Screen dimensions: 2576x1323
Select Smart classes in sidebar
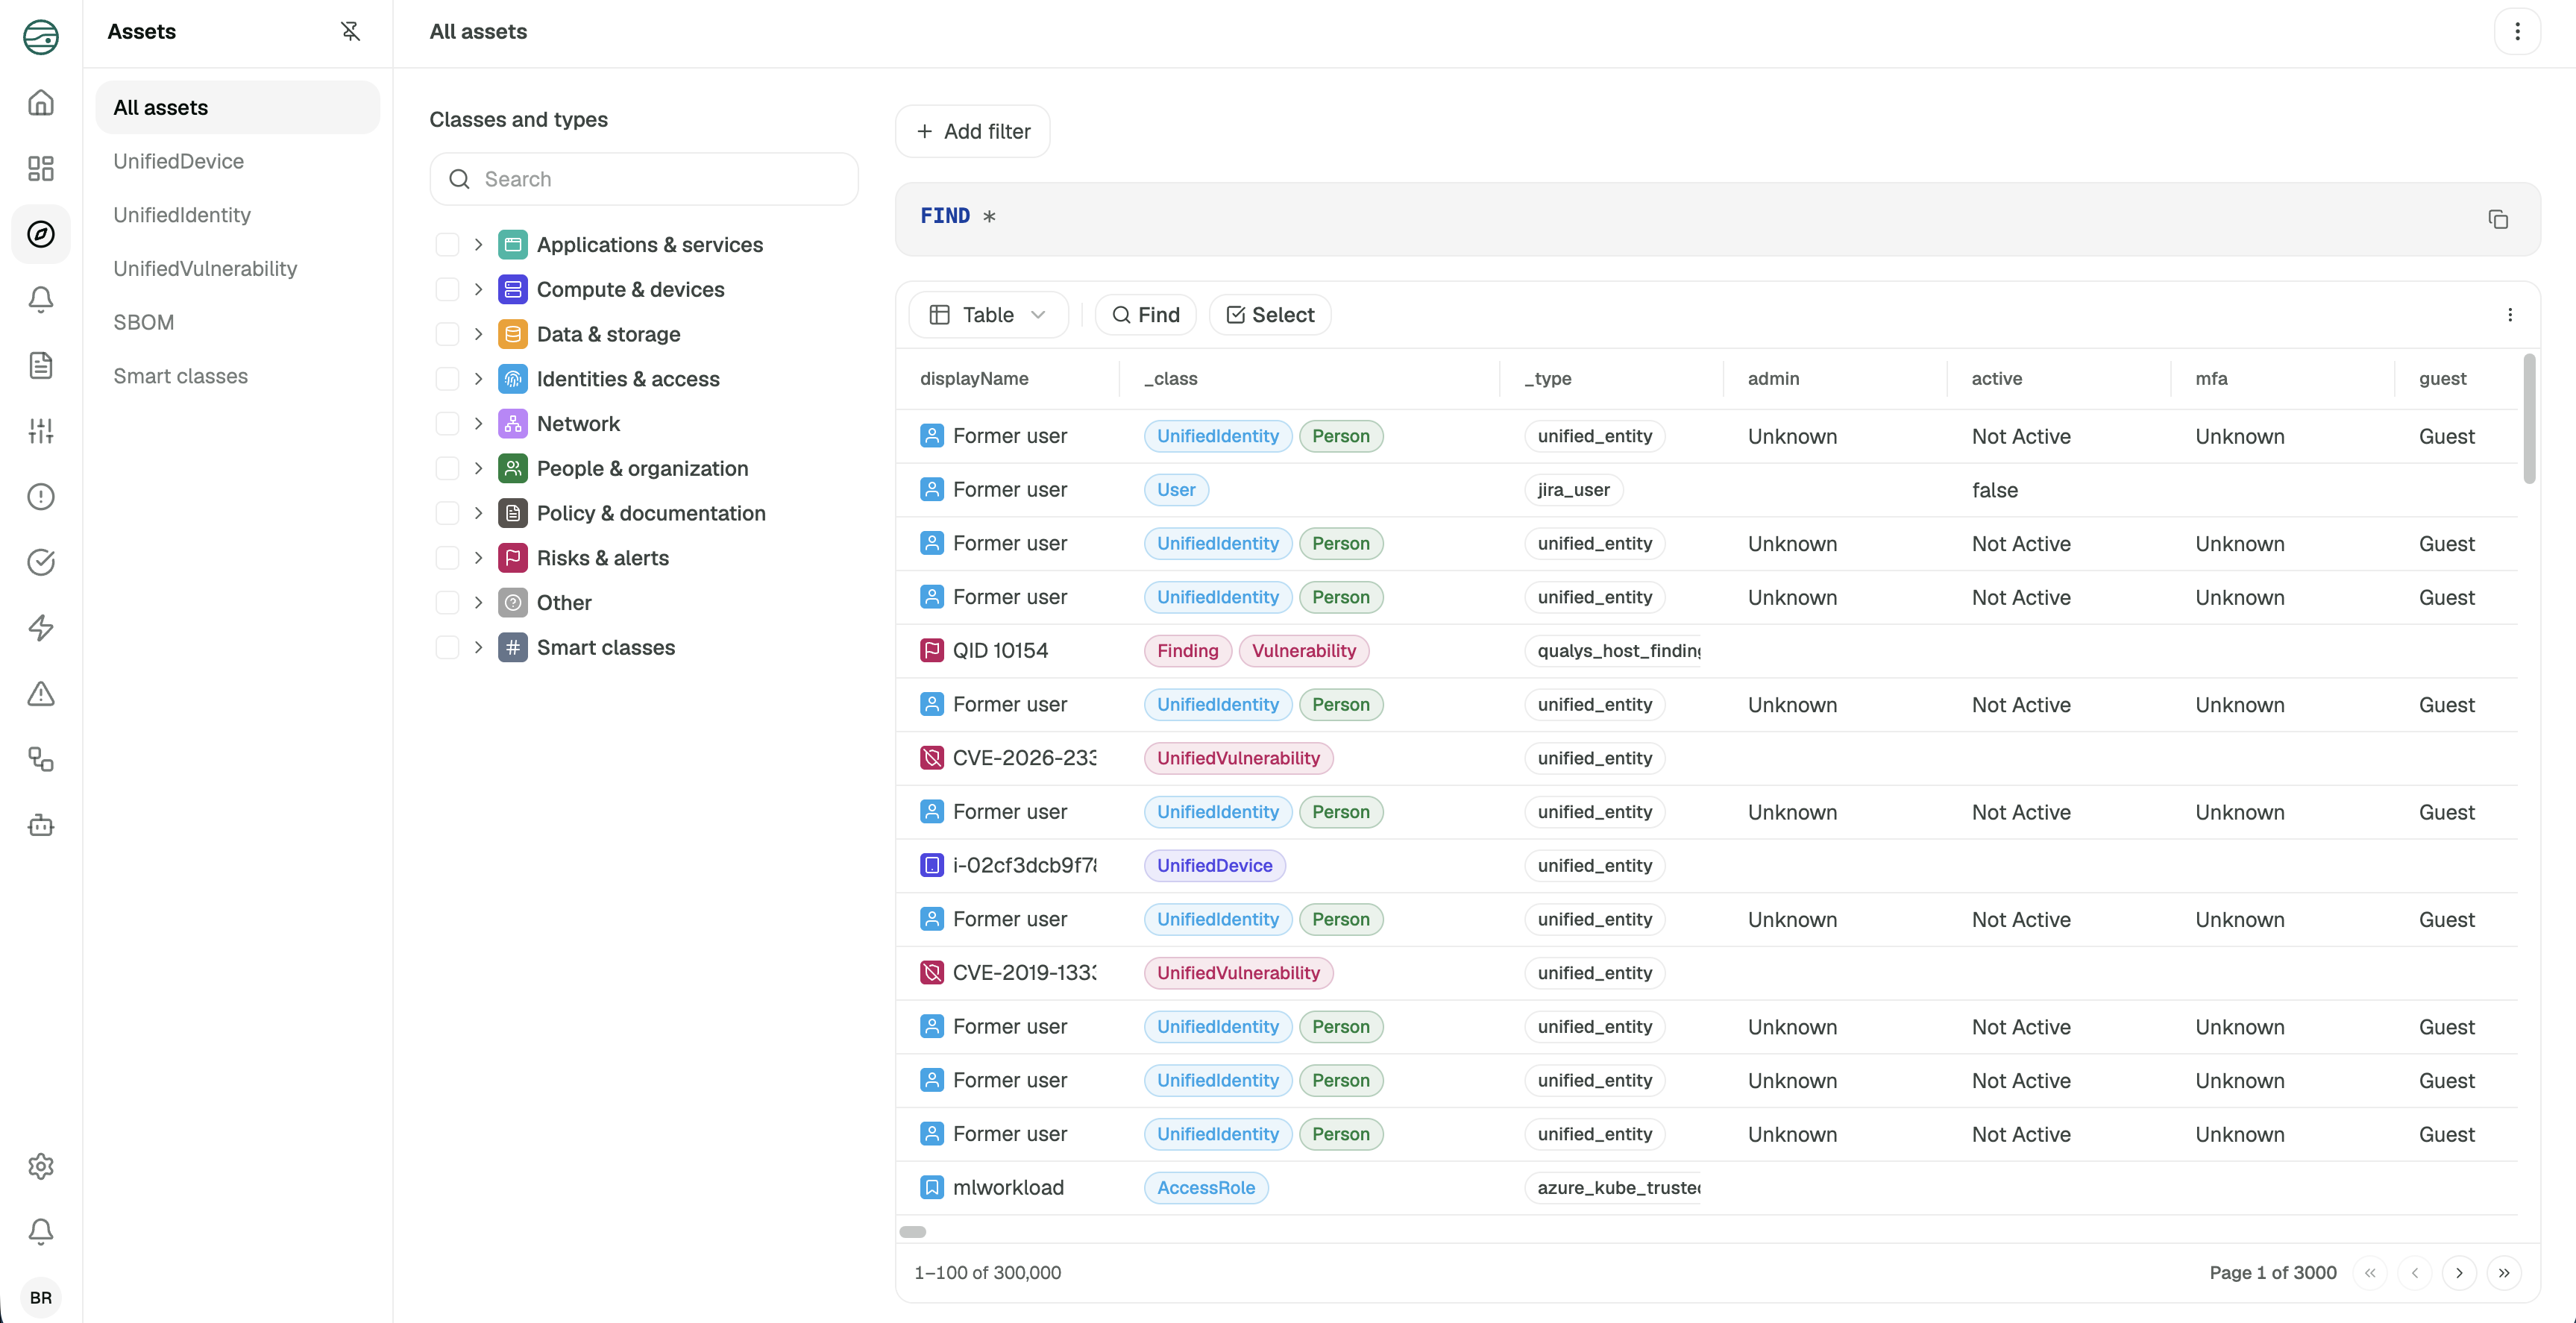point(238,376)
